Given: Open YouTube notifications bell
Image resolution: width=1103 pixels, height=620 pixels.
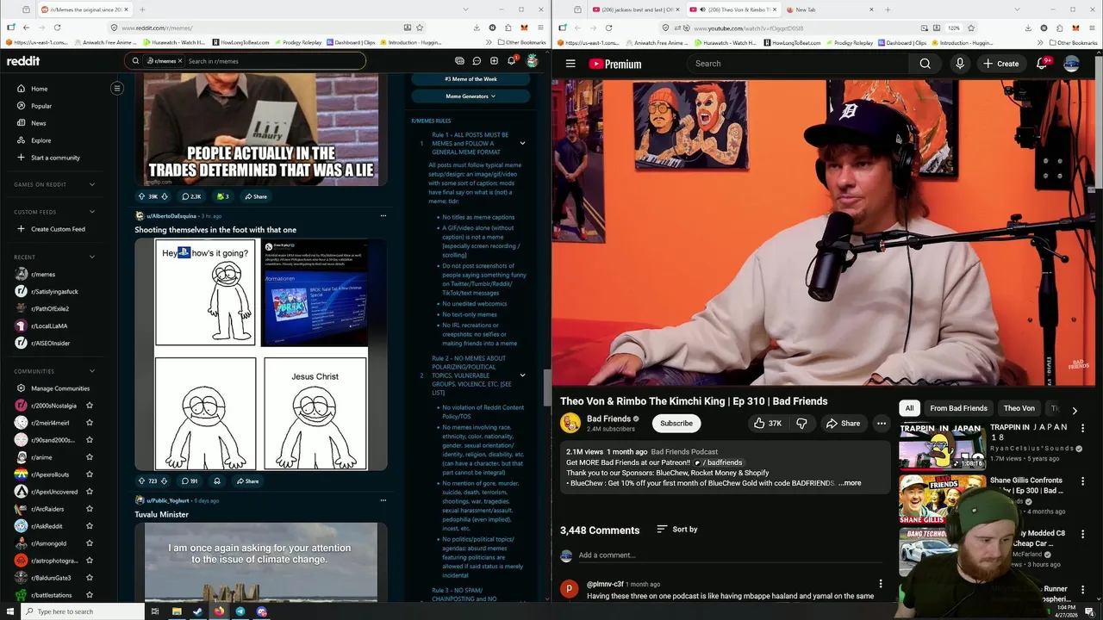Looking at the screenshot, I should pos(1042,64).
